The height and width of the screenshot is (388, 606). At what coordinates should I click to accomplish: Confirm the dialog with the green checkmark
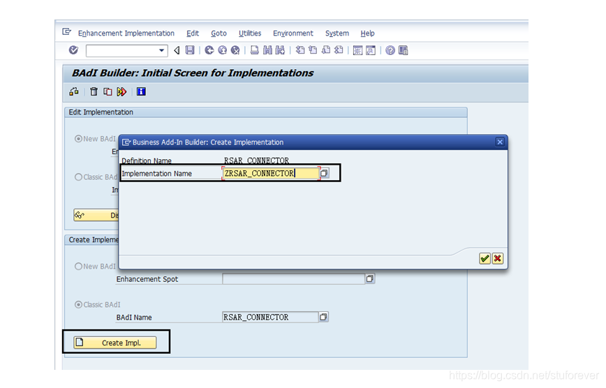485,258
